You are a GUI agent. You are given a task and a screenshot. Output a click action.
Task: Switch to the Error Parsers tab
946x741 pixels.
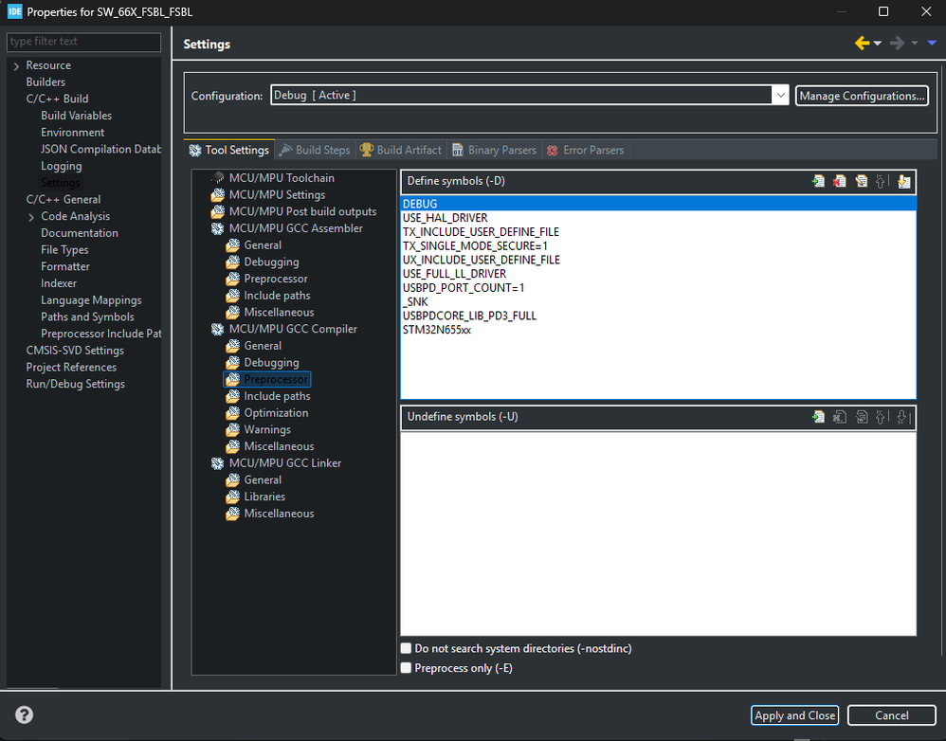coord(585,150)
